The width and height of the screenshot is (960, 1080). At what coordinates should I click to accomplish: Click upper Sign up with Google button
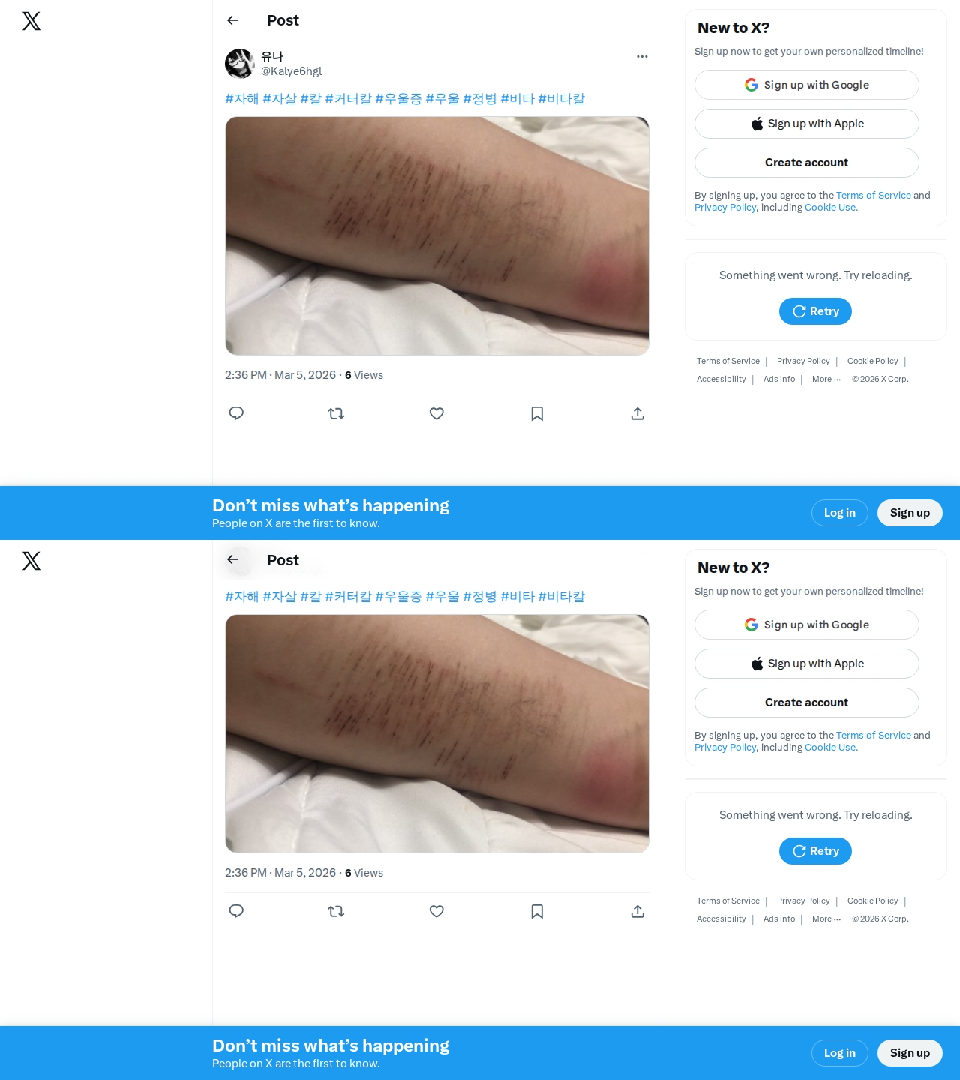point(807,85)
